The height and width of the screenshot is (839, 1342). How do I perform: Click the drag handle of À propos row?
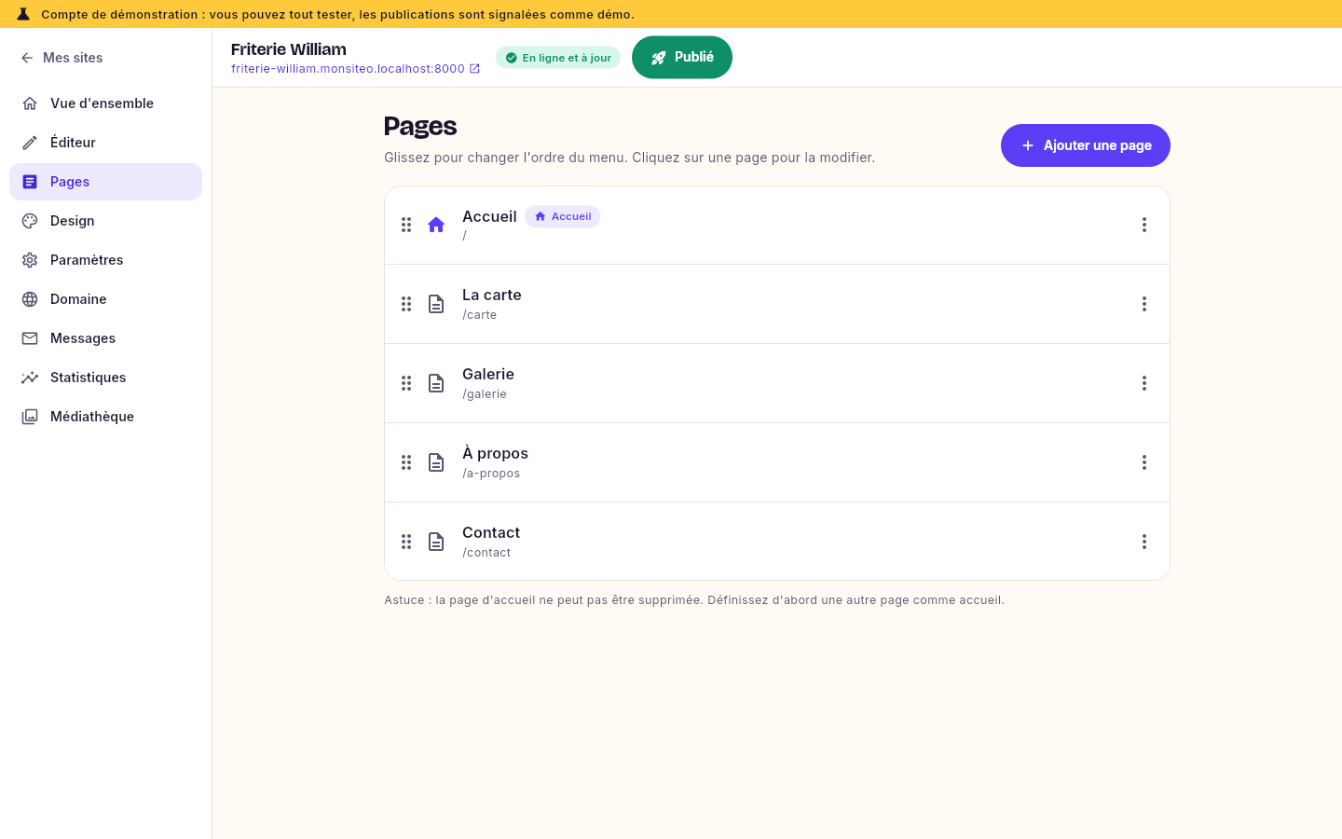[x=406, y=462]
